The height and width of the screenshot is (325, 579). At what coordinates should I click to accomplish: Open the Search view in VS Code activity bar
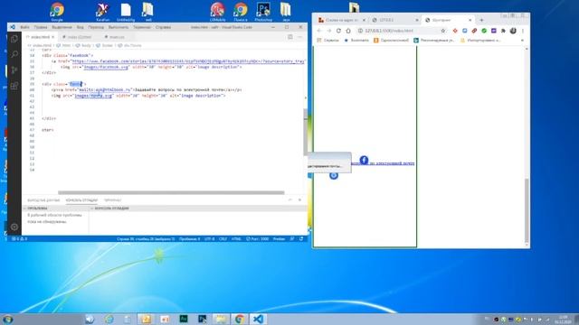[x=14, y=54]
